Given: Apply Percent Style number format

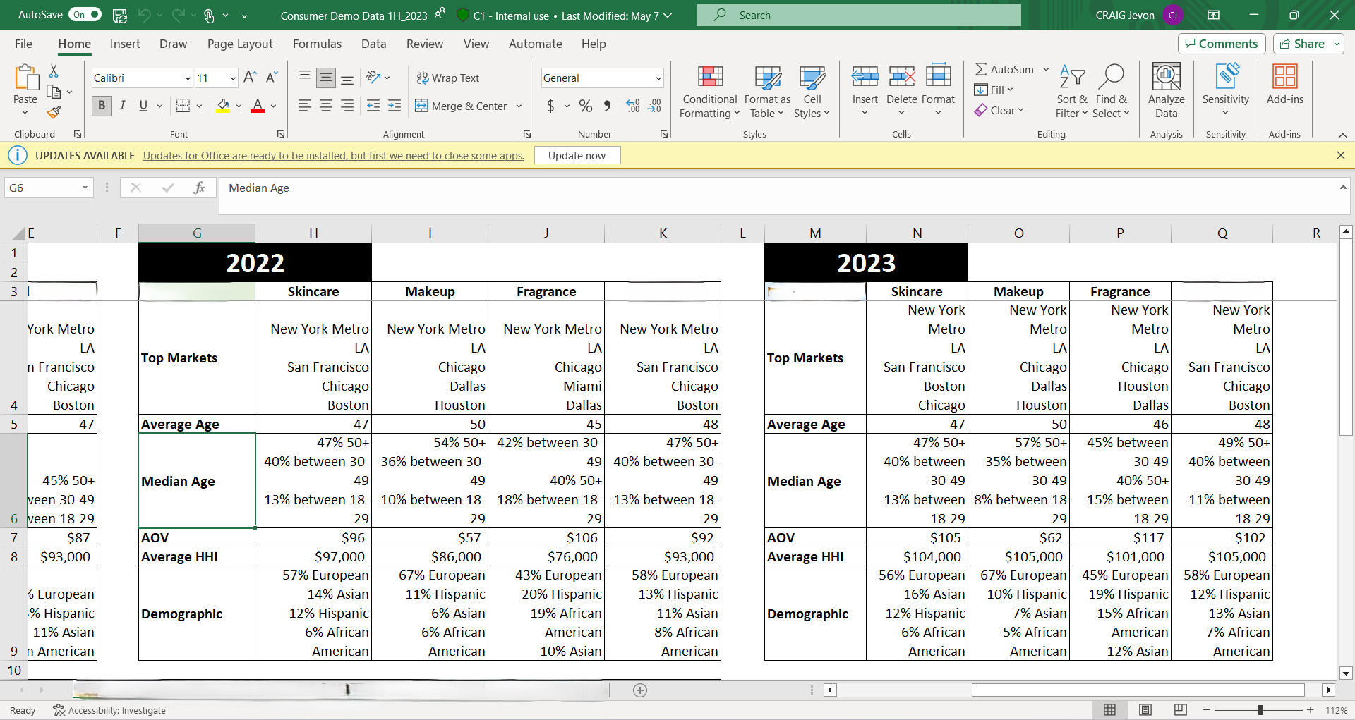Looking at the screenshot, I should (x=585, y=106).
